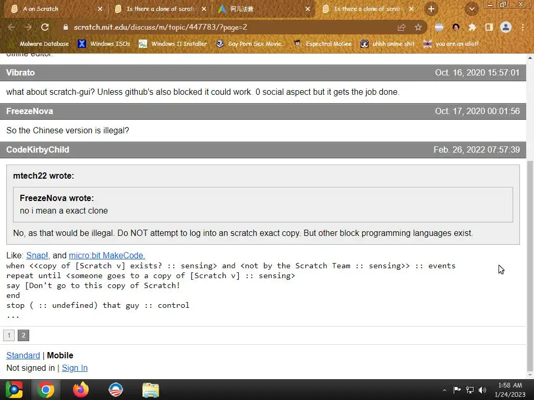The height and width of the screenshot is (400, 534).
Task: Go back to the previous page
Action: [11, 27]
